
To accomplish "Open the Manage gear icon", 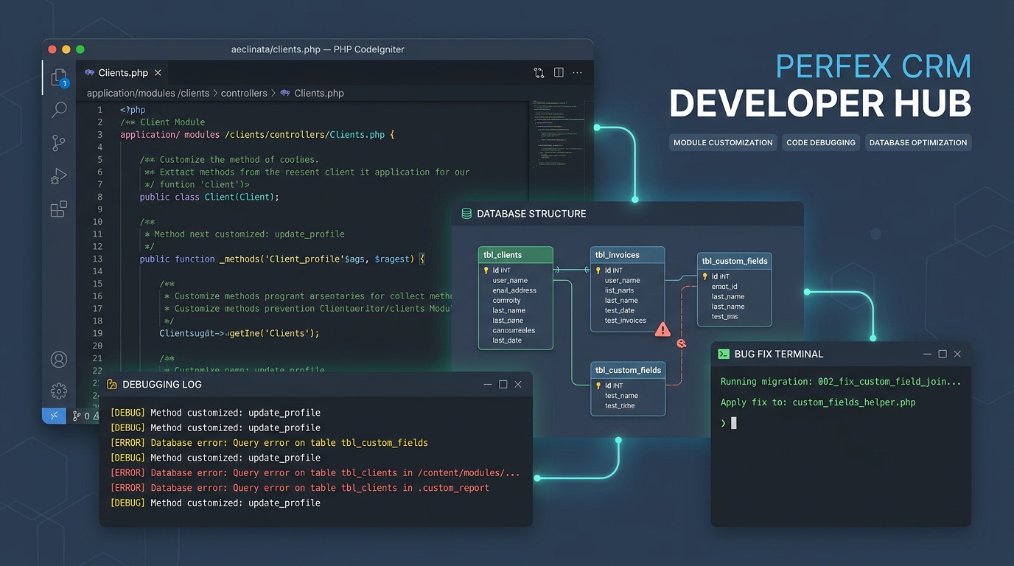I will click(59, 391).
